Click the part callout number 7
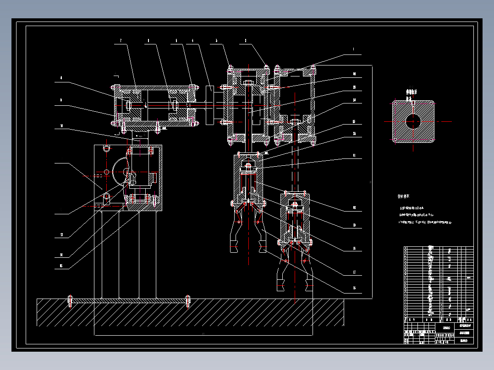Viewport: 494px width, 370px height. [121, 41]
